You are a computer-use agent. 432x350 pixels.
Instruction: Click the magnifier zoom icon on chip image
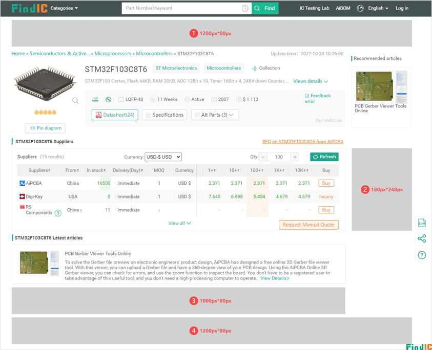(75, 100)
